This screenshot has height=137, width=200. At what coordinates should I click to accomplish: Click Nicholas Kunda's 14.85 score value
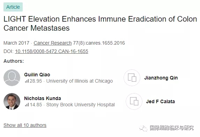pyautogui.click(x=36, y=105)
